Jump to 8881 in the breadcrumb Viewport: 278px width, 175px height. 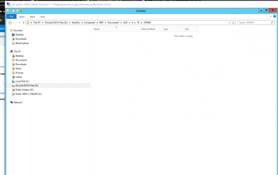tap(101, 23)
